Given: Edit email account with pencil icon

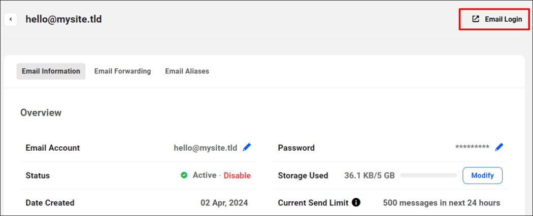Looking at the screenshot, I should click(x=247, y=147).
